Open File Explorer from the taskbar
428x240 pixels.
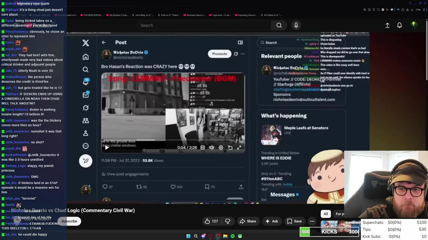click(x=225, y=236)
